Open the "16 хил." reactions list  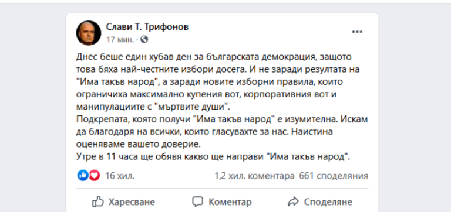[120, 176]
